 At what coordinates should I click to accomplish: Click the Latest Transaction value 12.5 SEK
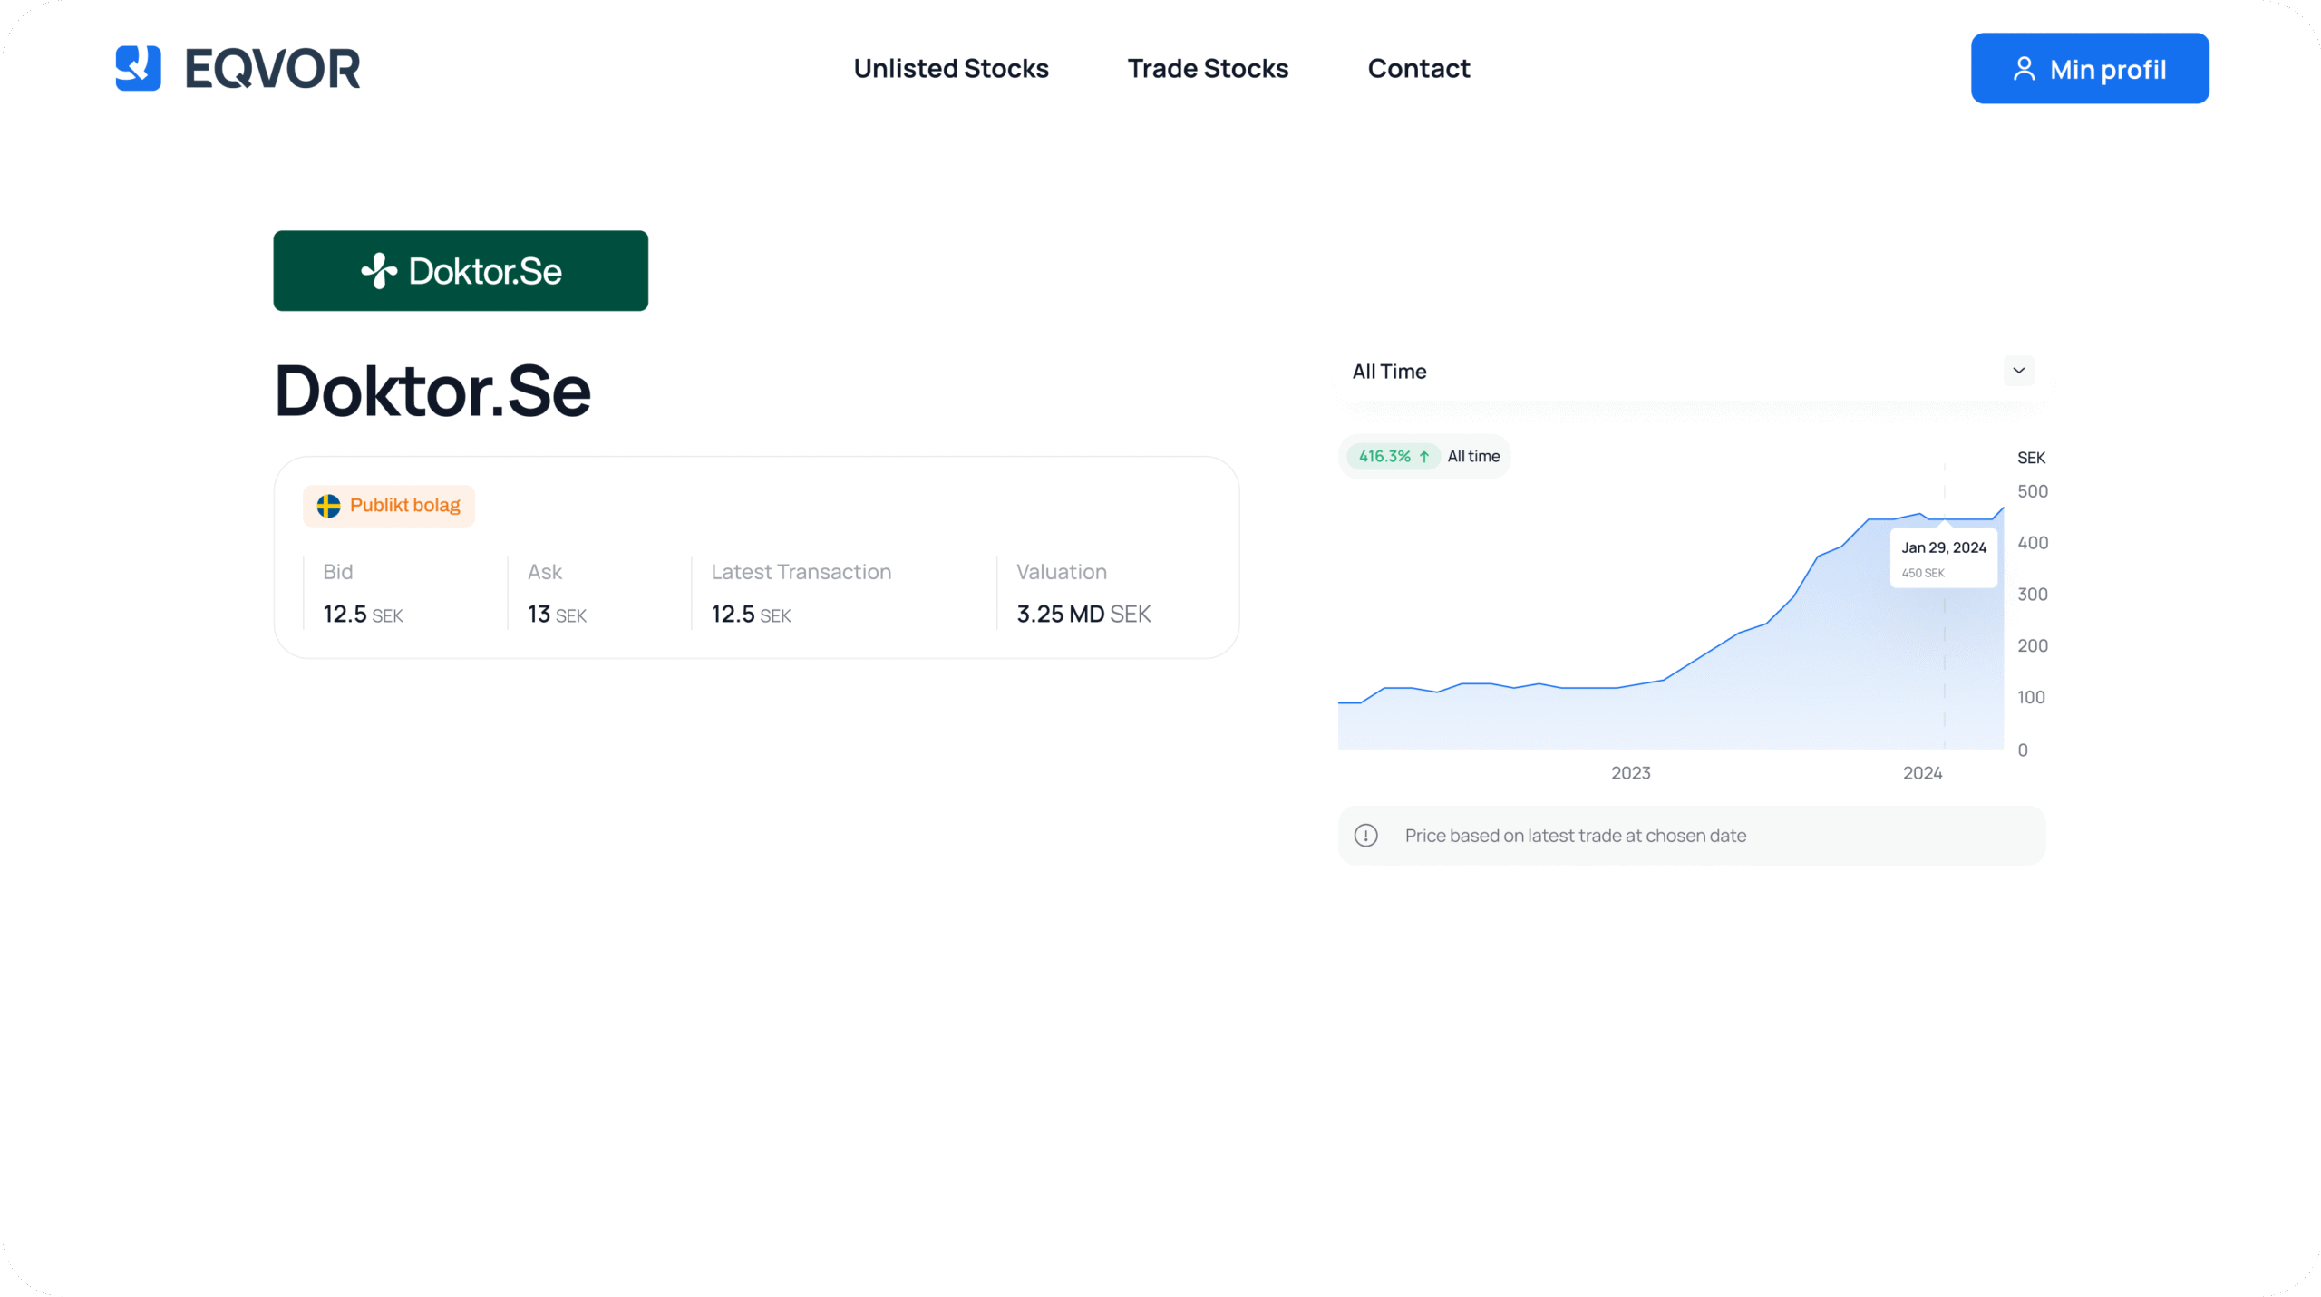coord(751,615)
